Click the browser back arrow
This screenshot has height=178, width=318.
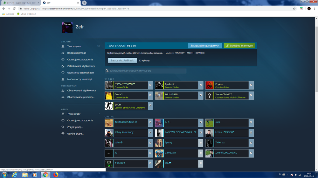click(x=3, y=9)
